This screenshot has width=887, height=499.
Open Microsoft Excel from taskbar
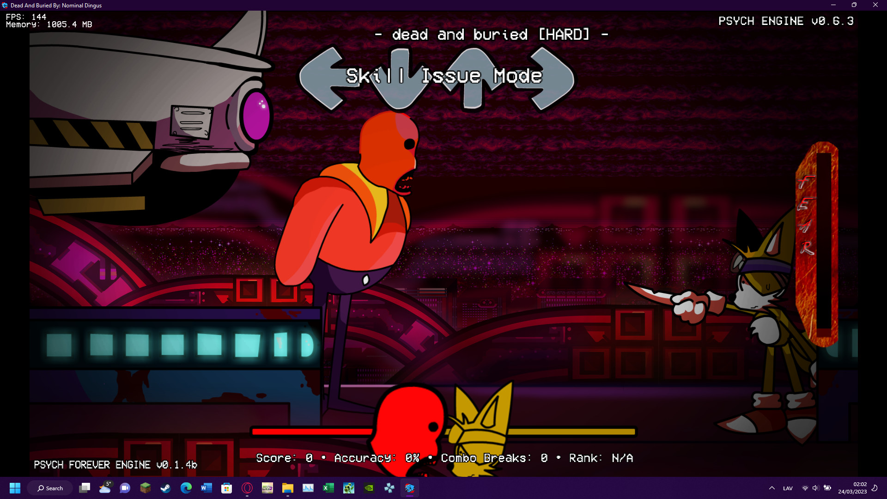(x=328, y=488)
